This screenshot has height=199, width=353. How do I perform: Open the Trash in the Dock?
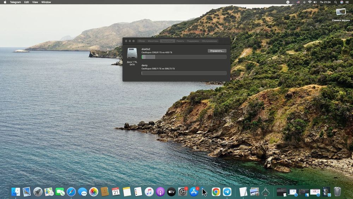[337, 192]
